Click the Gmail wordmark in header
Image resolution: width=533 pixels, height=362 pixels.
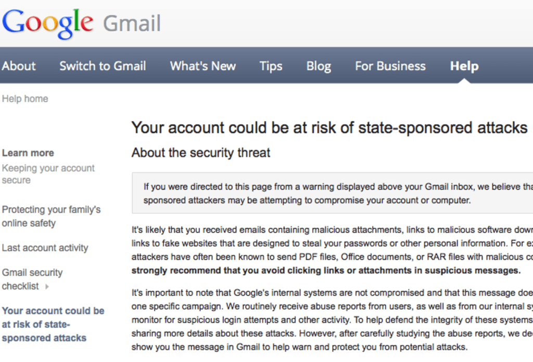click(132, 24)
